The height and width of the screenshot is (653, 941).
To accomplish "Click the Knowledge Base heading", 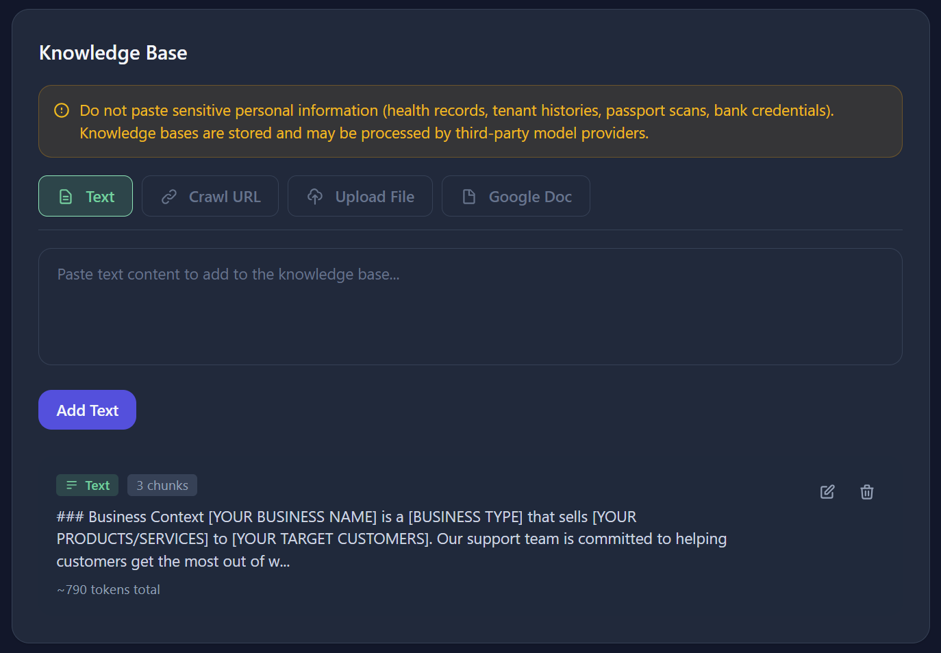I will [112, 53].
